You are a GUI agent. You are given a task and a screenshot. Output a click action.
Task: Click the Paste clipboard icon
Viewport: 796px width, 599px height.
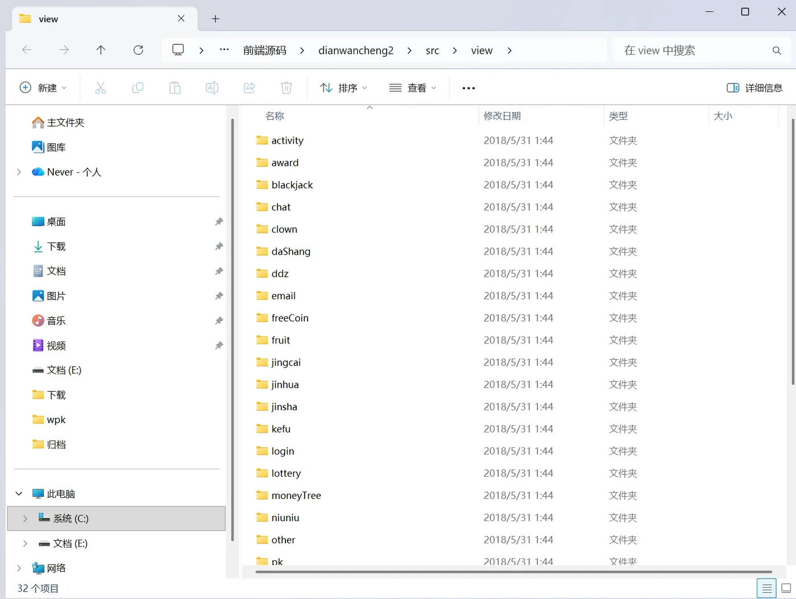[175, 88]
